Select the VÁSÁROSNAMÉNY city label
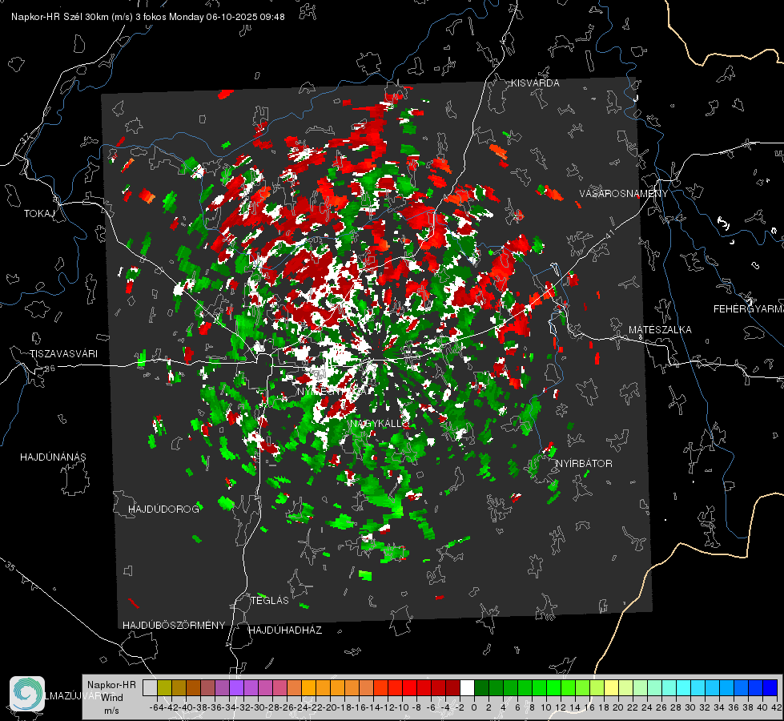Image resolution: width=784 pixels, height=721 pixels. click(x=624, y=194)
